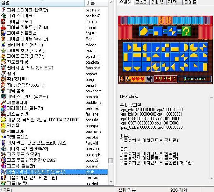This screenshot has width=214, height=192.
Task: Click the (일본판) (해적판) clone entry
Action: 157,163
